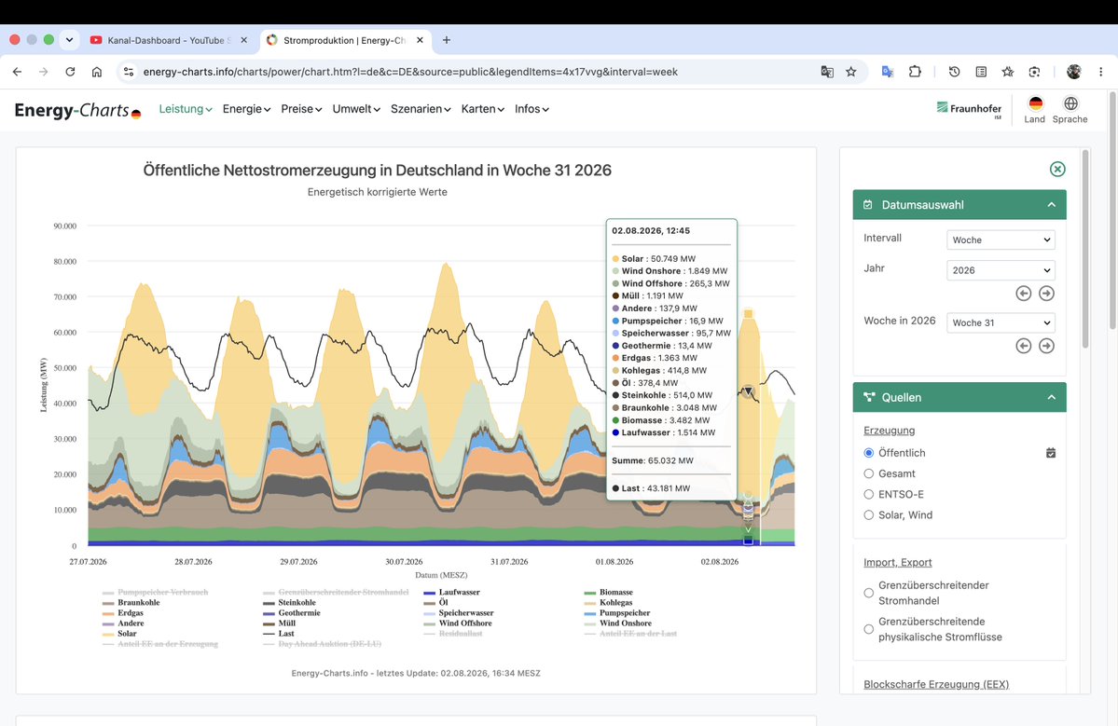Open the Intervall dropdown set to Woche
1118x726 pixels.
tap(1001, 240)
